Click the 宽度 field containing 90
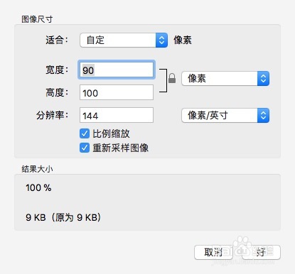Viewport: 295px width, 274px height. coord(117,70)
